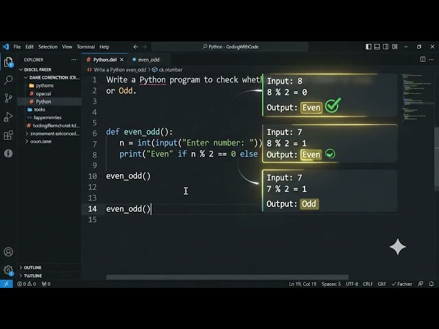Click the command center search box
This screenshot has height=329, width=439.
(230, 47)
